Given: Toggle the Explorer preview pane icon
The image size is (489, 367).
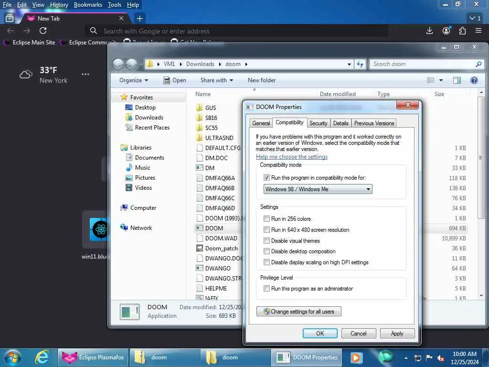Looking at the screenshot, I should (457, 80).
